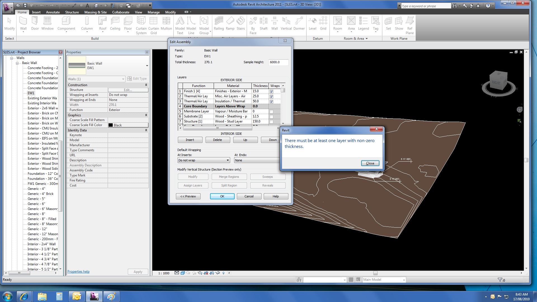The width and height of the screenshot is (537, 302).
Task: Open the At Inserts wrapping dropdown
Action: pos(228,160)
